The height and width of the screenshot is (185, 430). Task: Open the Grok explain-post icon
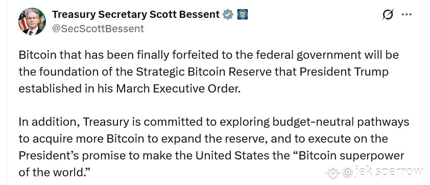tap(388, 14)
